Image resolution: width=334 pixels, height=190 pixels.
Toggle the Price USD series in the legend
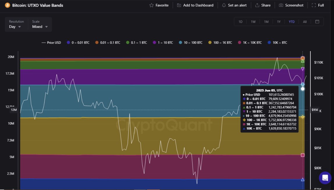pos(51,42)
